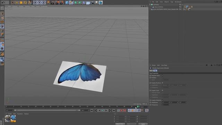
Task: Toggle the Relative checkbox
Action: tap(162, 78)
